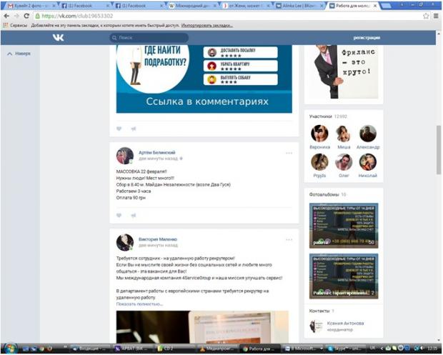
Task: Like the top banner post
Action: click(119, 129)
